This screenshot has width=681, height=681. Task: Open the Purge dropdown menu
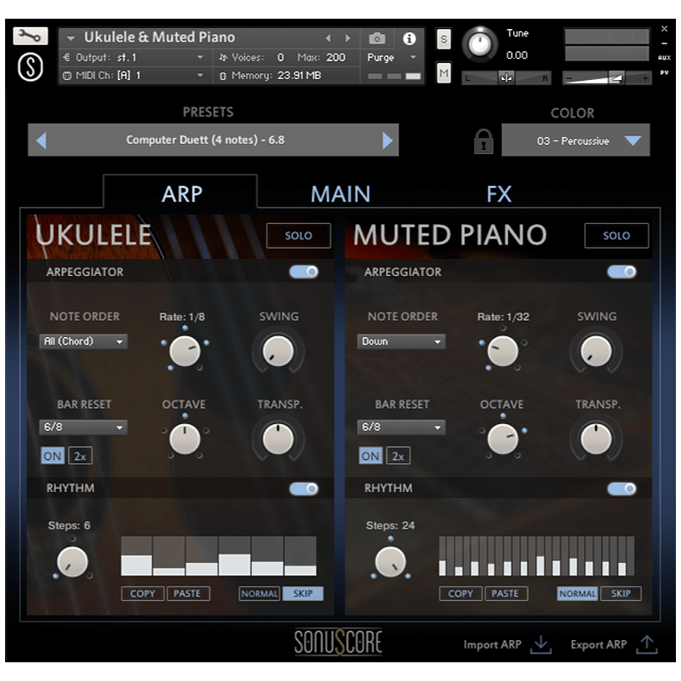pos(392,57)
